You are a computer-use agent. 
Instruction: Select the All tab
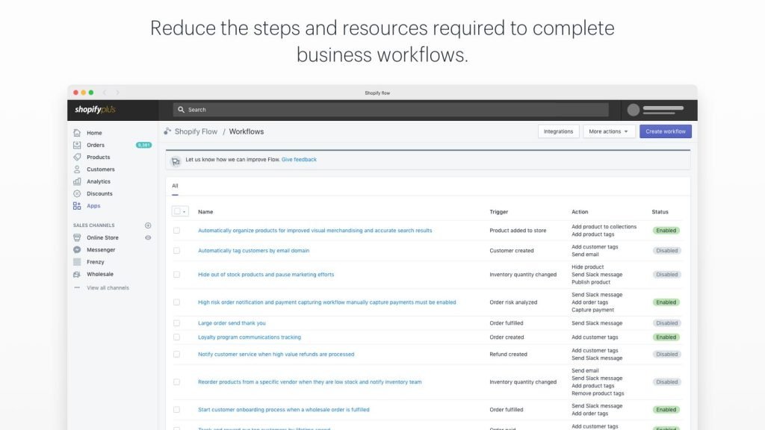pos(175,186)
